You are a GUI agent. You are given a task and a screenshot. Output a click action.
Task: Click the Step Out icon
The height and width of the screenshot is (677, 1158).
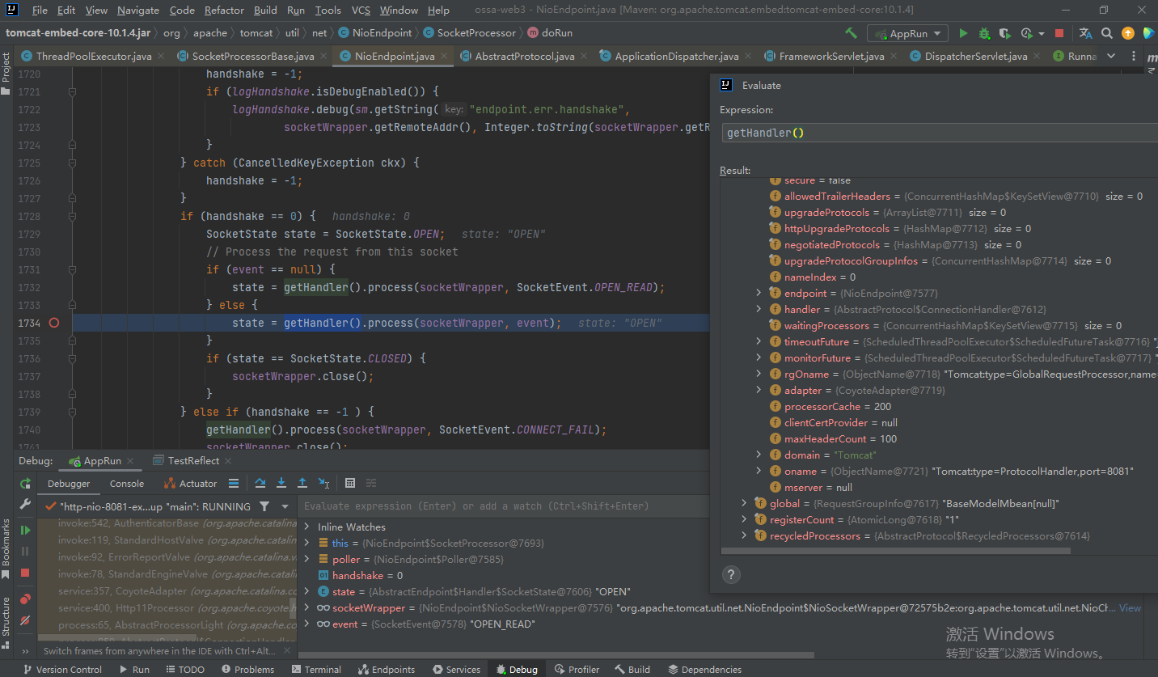click(x=302, y=483)
